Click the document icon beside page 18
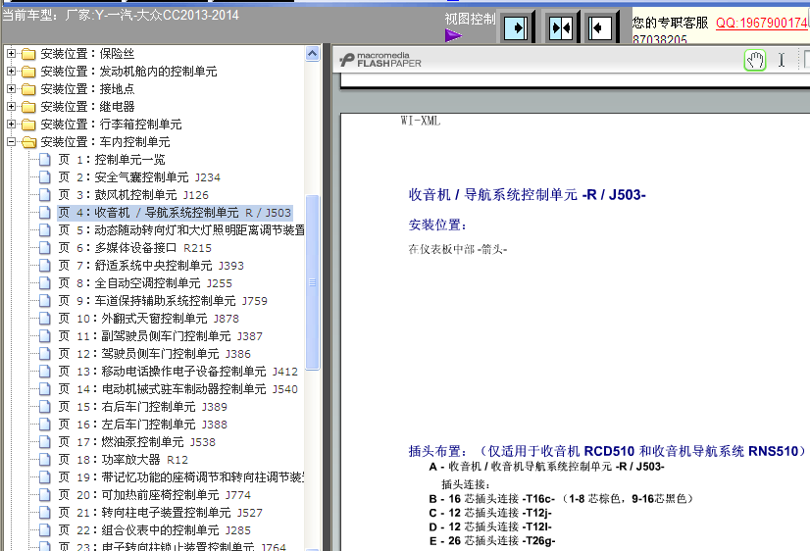The height and width of the screenshot is (551, 810). (x=45, y=460)
